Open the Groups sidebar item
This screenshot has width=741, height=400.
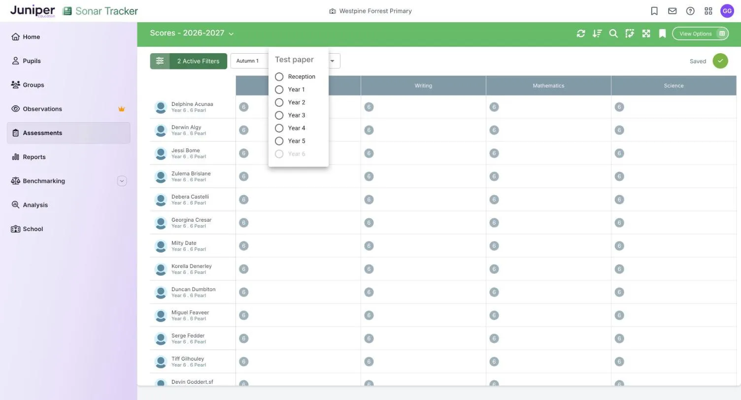coord(68,85)
